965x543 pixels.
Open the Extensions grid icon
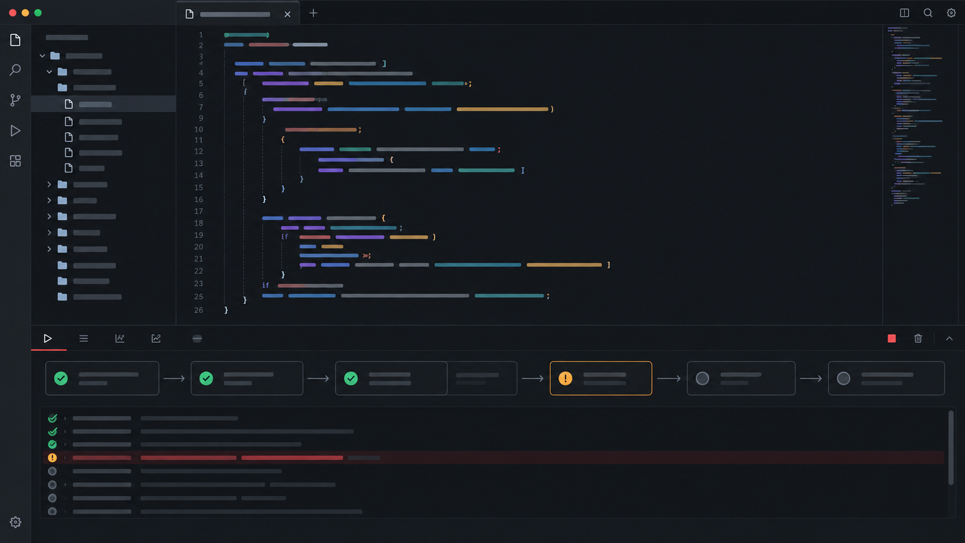(16, 161)
